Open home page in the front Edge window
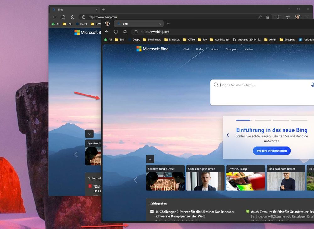 tap(125, 32)
